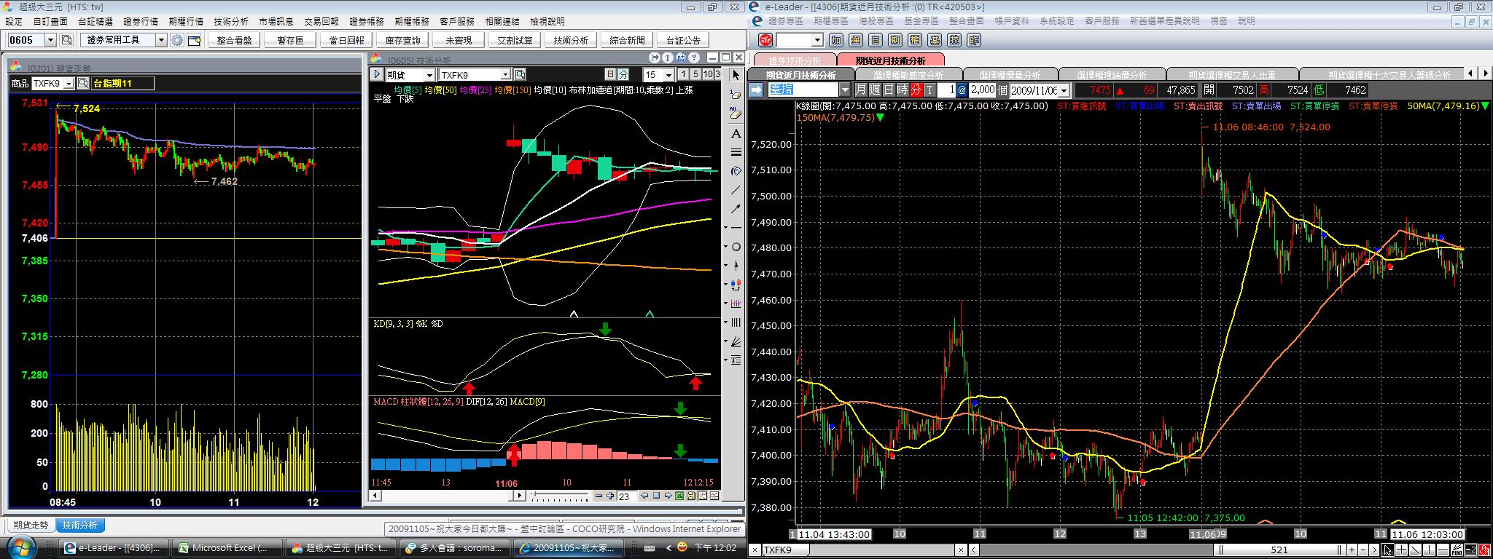Open the 15 interval dropdown
This screenshot has width=1493, height=559.
(669, 74)
